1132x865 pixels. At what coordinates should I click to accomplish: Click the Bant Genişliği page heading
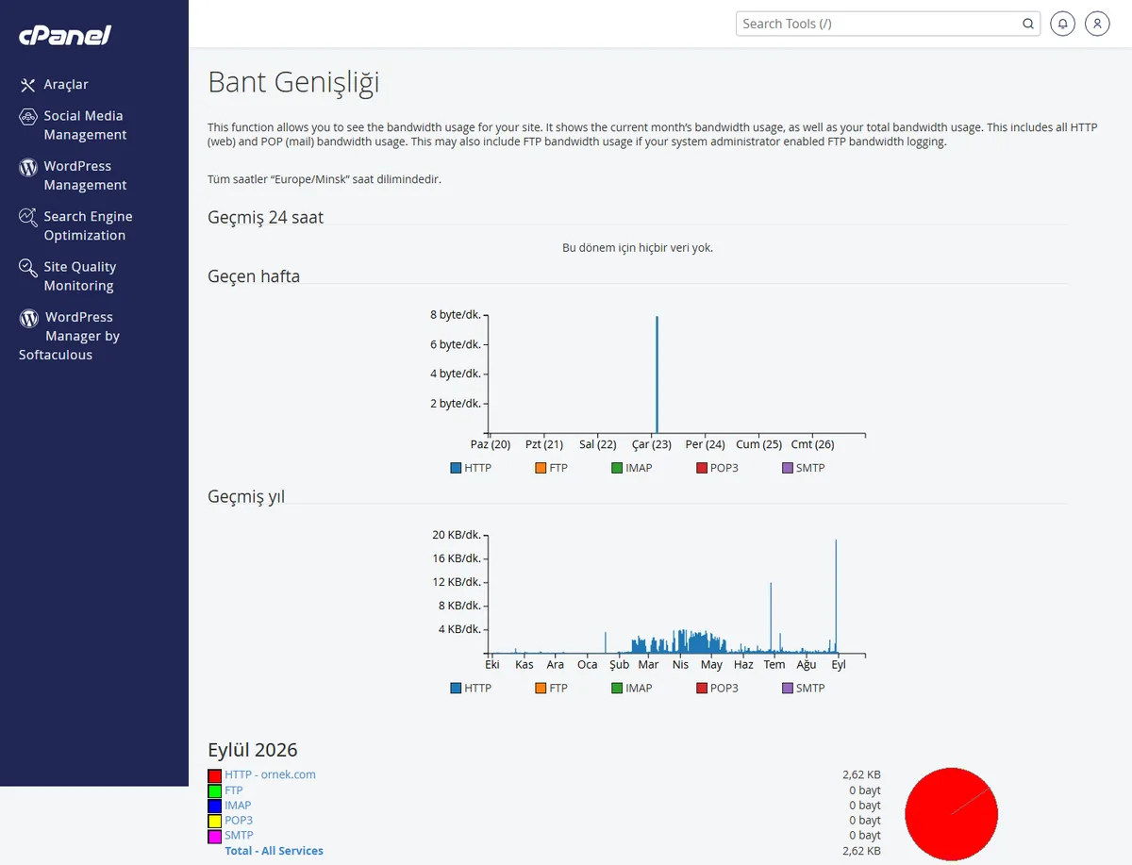[293, 83]
